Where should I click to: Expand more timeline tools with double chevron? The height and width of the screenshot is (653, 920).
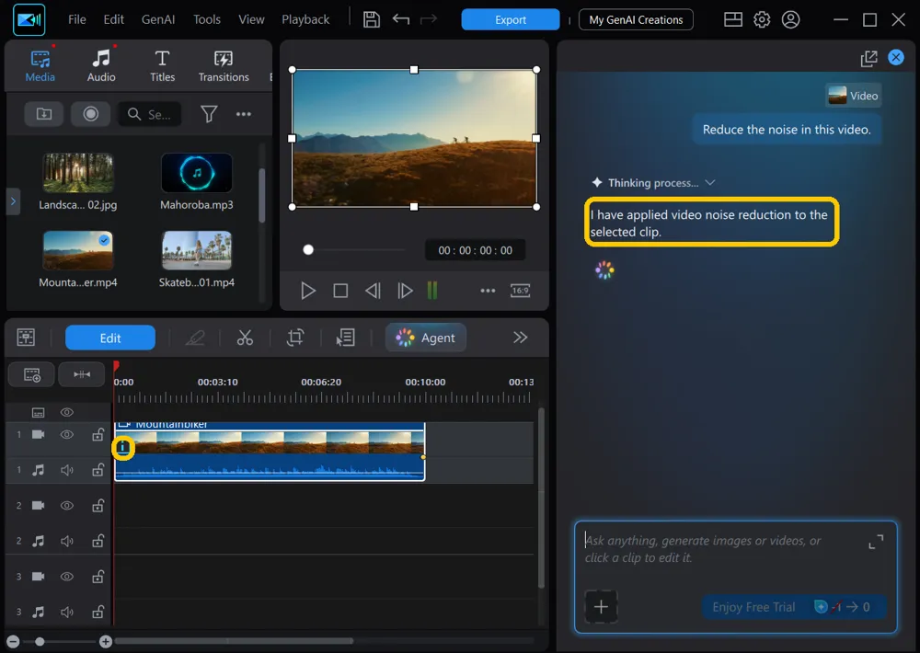[520, 338]
